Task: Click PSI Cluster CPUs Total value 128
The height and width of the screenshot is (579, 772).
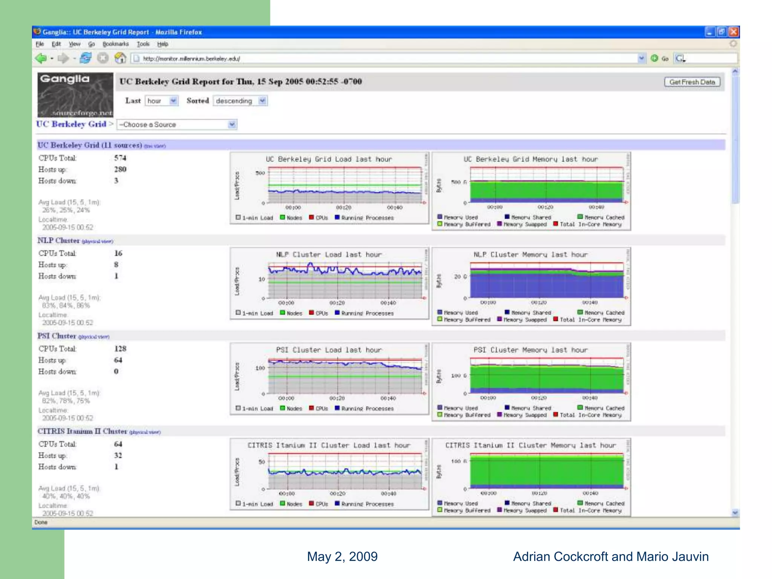Action: coord(120,349)
